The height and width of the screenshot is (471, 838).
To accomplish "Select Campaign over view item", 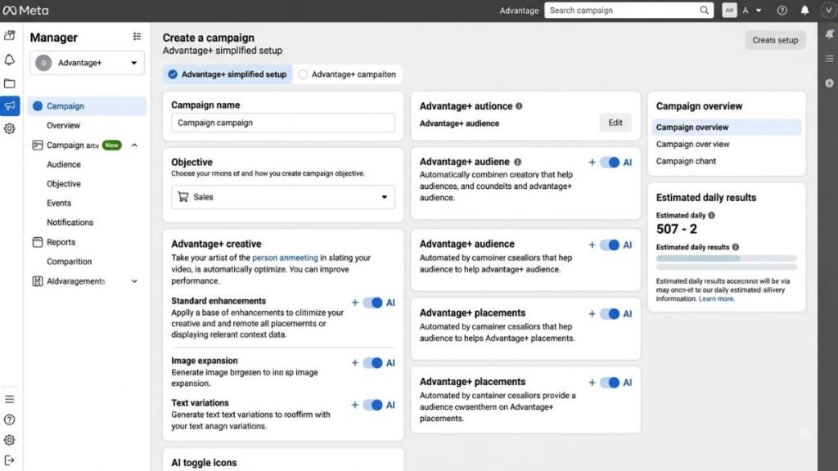I will (692, 144).
